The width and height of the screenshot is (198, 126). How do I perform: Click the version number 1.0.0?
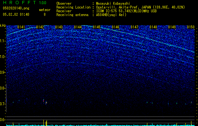tap(42, 3)
